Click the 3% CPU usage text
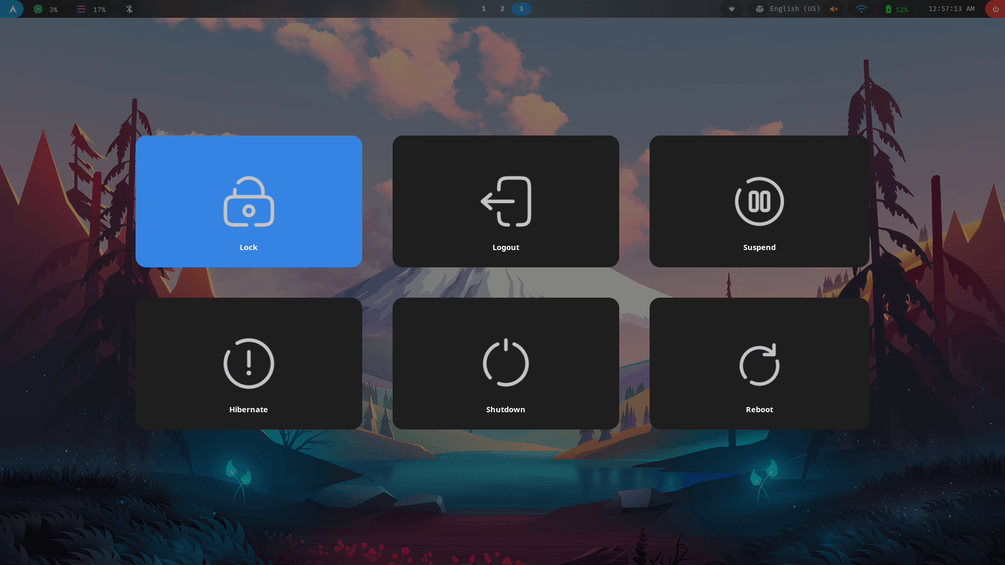This screenshot has height=565, width=1005. pyautogui.click(x=53, y=9)
